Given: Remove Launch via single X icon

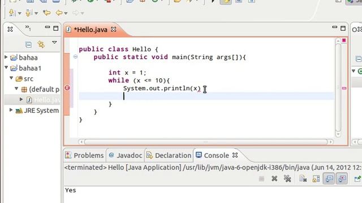Looking at the screenshot, I should click(x=274, y=179).
